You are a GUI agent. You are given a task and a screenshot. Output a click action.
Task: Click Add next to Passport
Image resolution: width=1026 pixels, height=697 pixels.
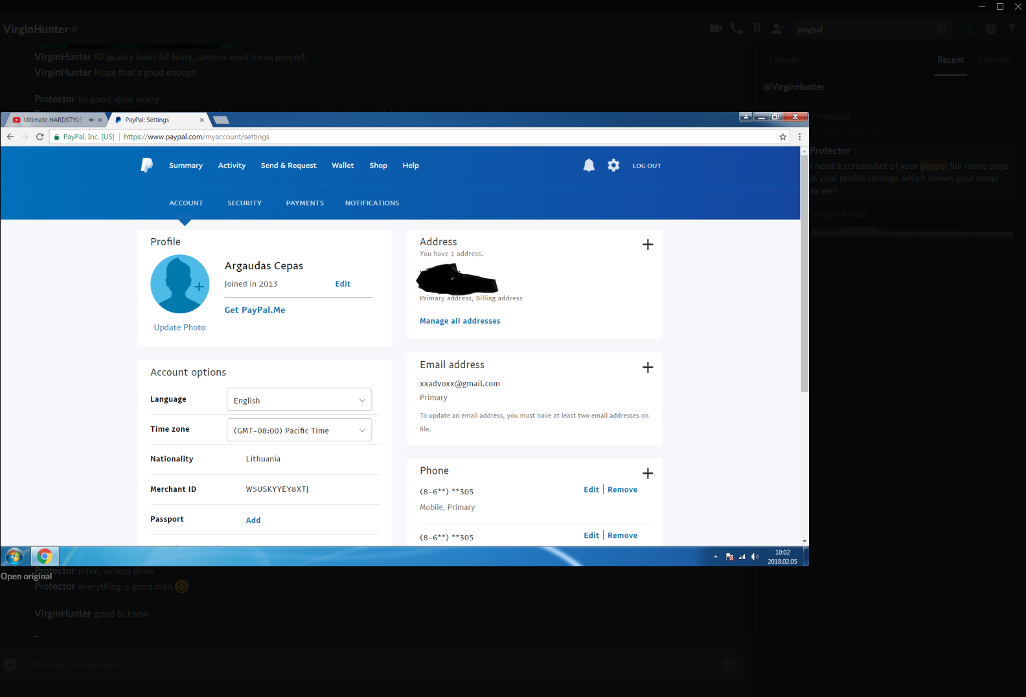click(x=253, y=520)
